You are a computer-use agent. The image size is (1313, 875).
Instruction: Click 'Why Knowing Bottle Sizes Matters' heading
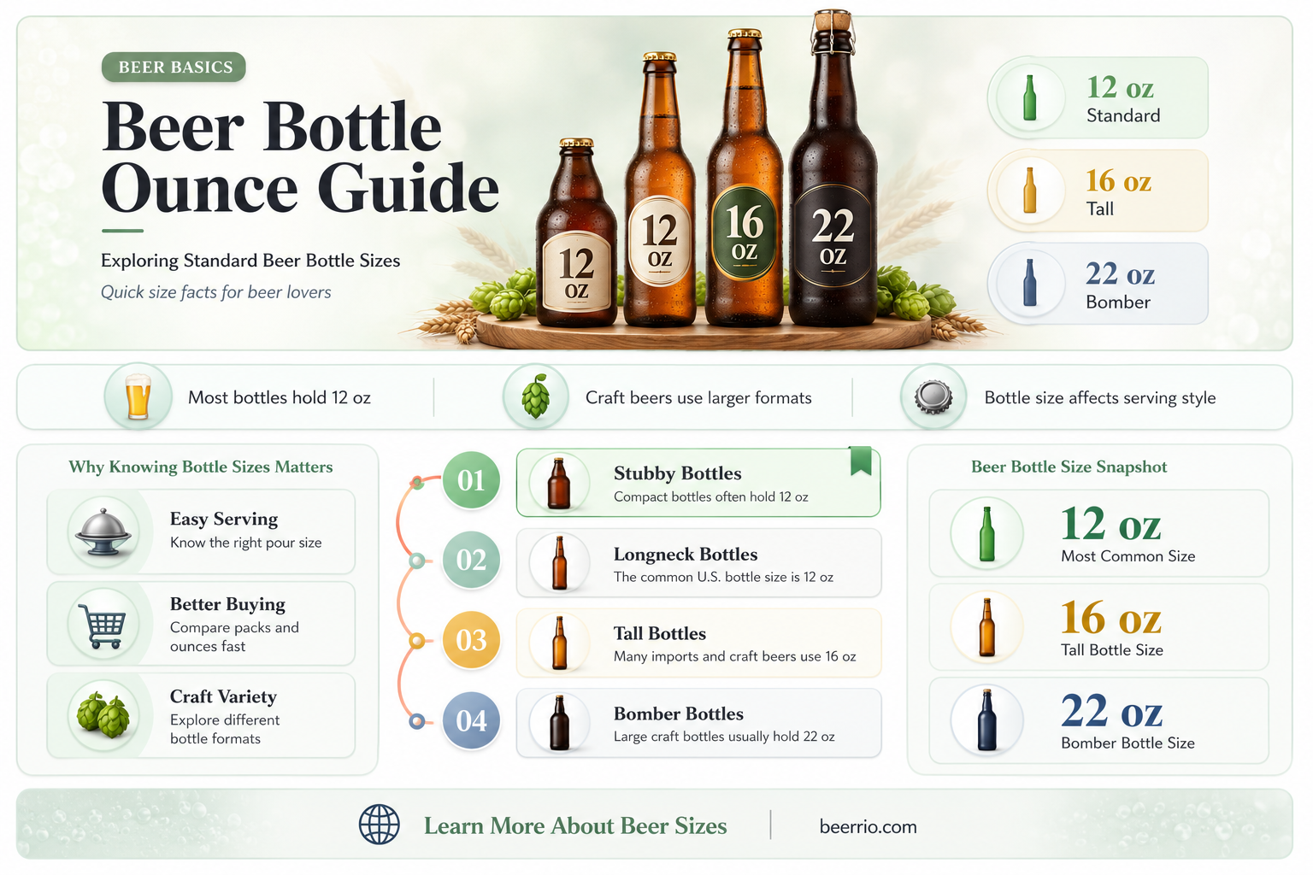point(201,467)
